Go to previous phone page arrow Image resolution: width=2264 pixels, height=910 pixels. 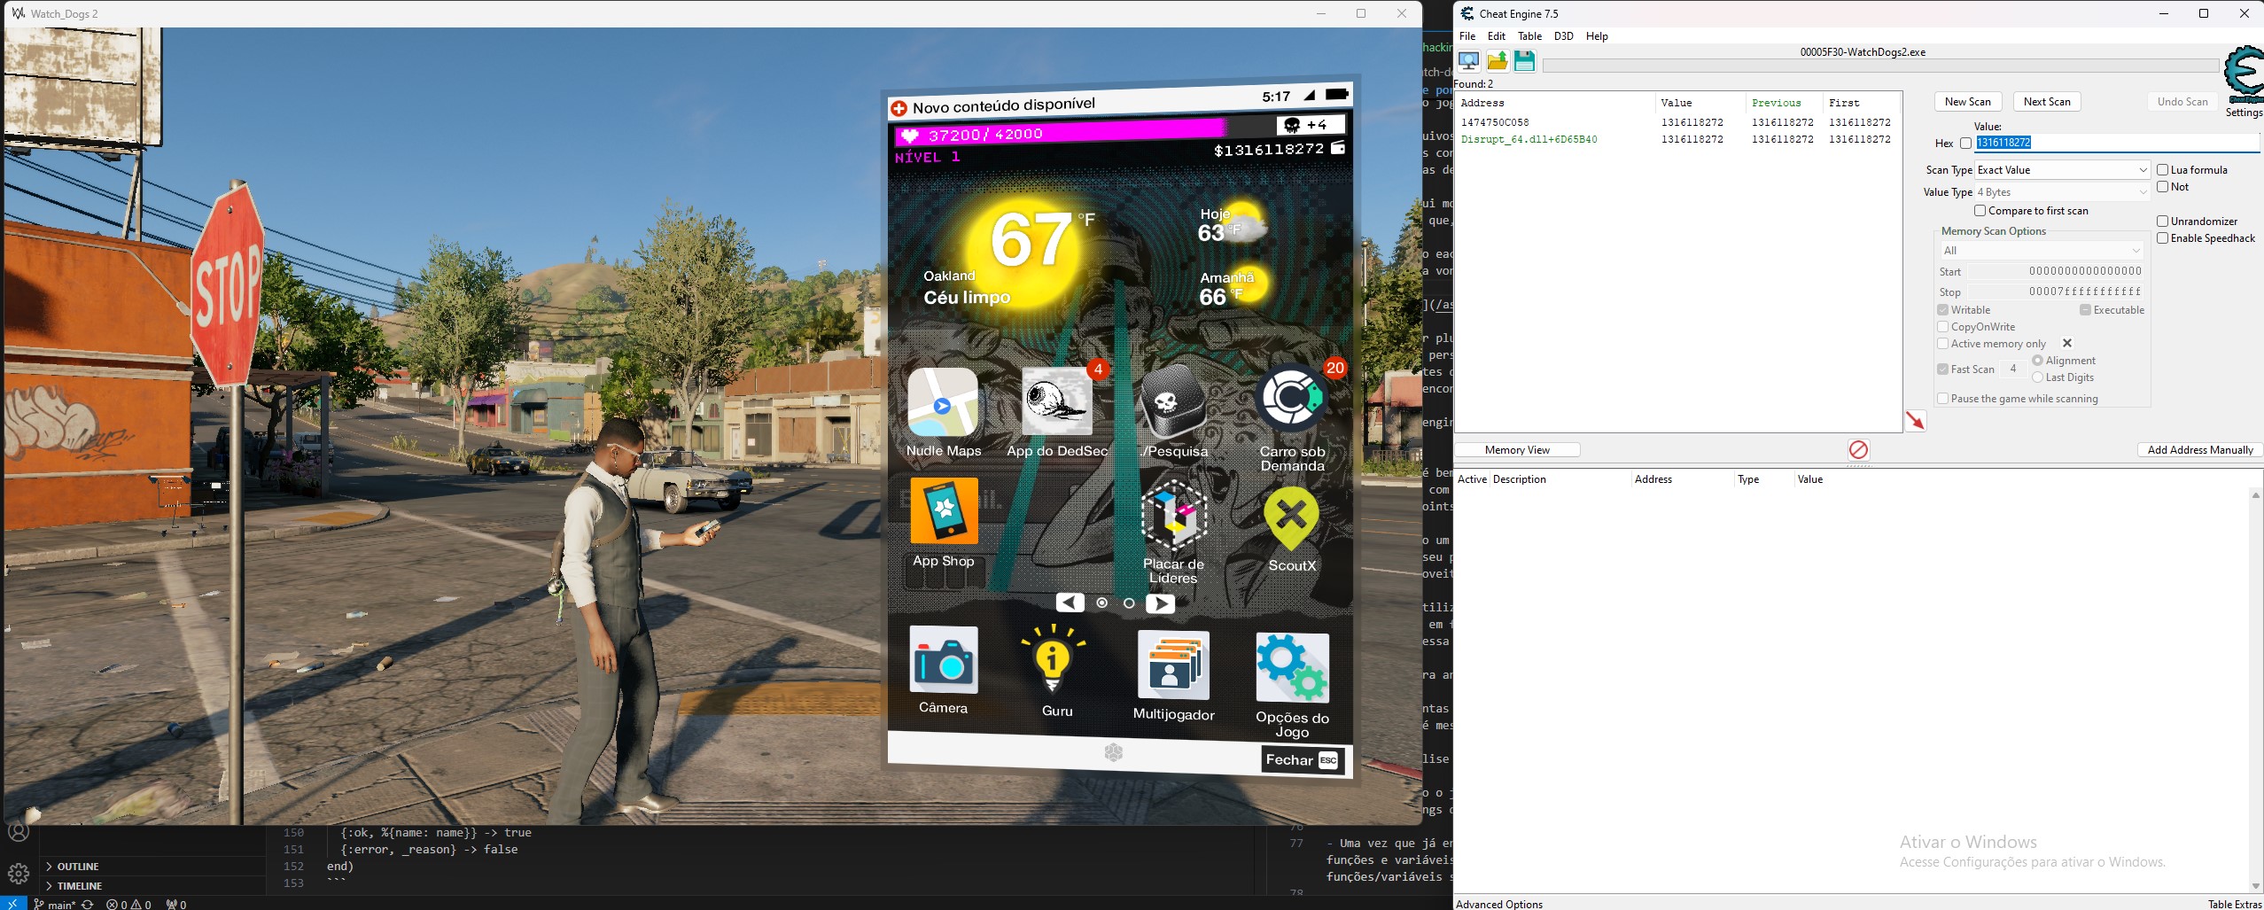tap(1070, 603)
